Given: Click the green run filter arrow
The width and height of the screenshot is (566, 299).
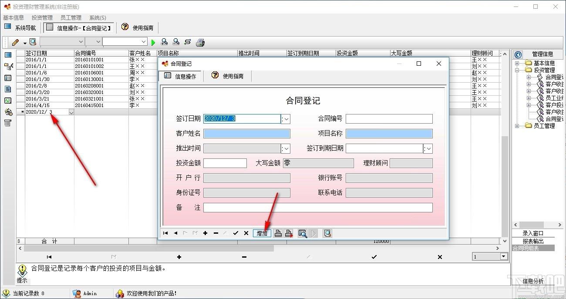Looking at the screenshot, I should point(153,43).
